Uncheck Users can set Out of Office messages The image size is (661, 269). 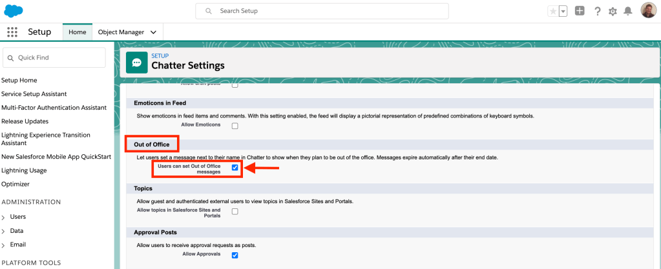(x=235, y=168)
